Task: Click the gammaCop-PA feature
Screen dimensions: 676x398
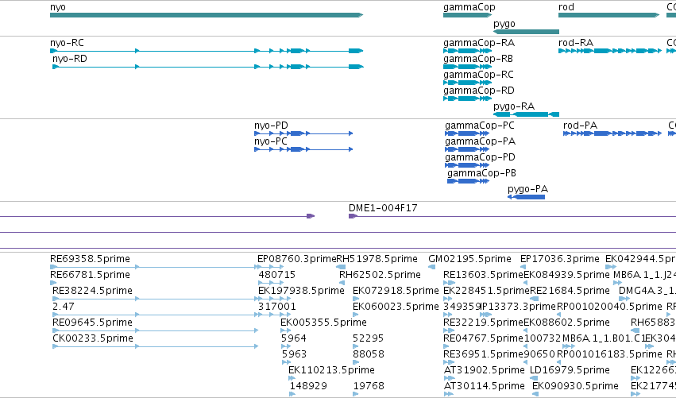Action: 467,149
